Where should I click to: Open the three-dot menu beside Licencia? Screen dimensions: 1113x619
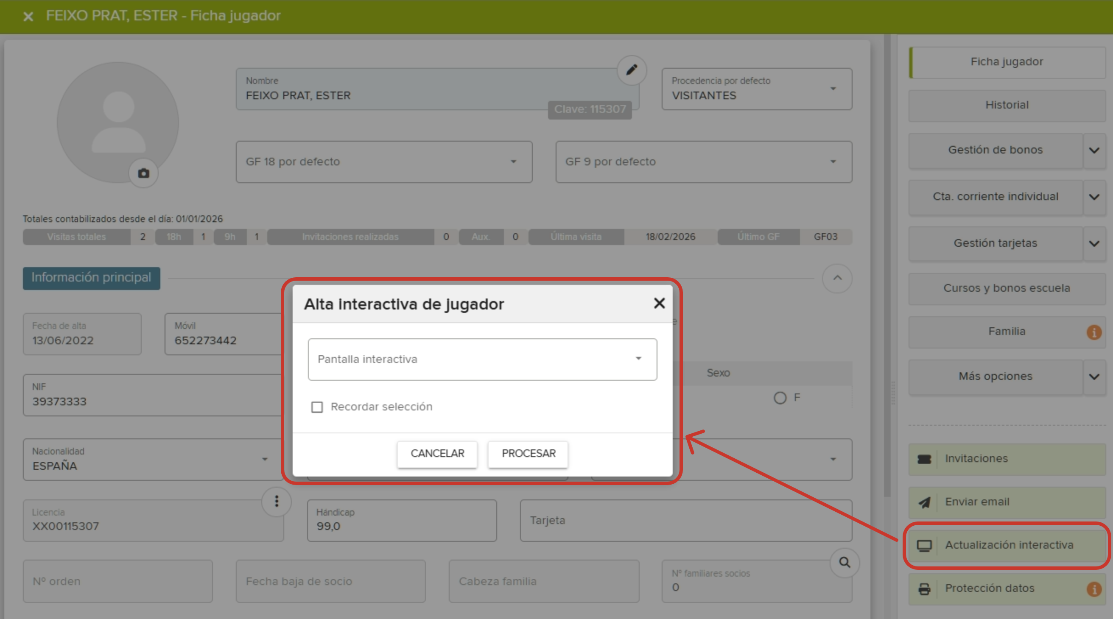277,501
